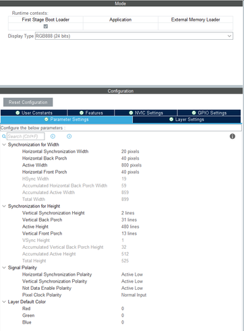The width and height of the screenshot is (244, 331).
Task: Open the parameter info icon
Action: tap(233, 136)
